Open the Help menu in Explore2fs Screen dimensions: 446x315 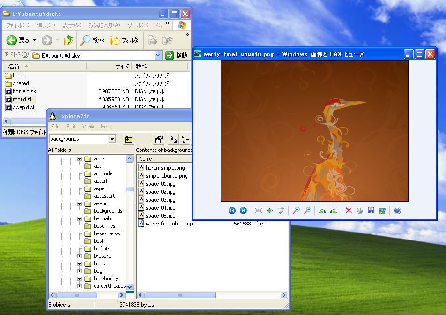(x=106, y=127)
